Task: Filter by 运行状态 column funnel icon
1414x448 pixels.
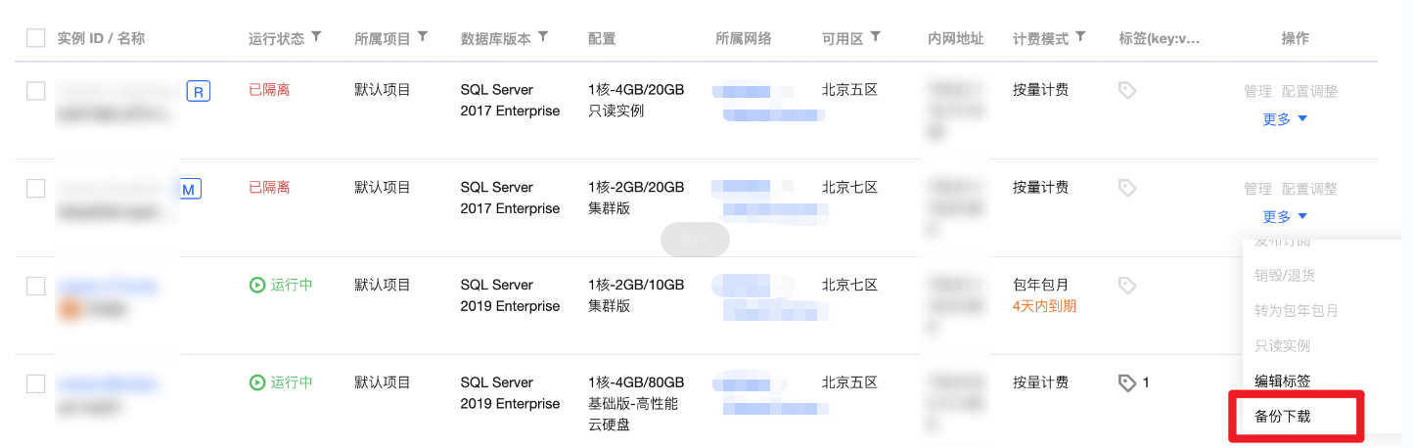Action: [315, 37]
